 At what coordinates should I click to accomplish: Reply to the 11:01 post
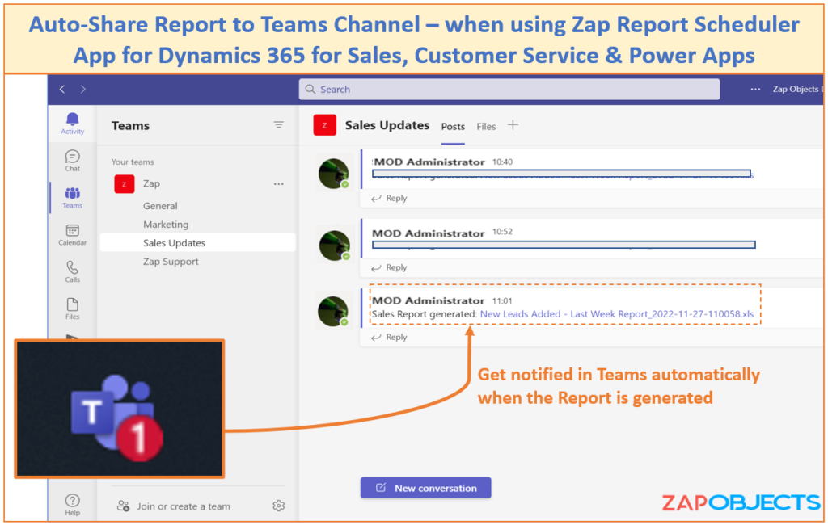point(389,337)
